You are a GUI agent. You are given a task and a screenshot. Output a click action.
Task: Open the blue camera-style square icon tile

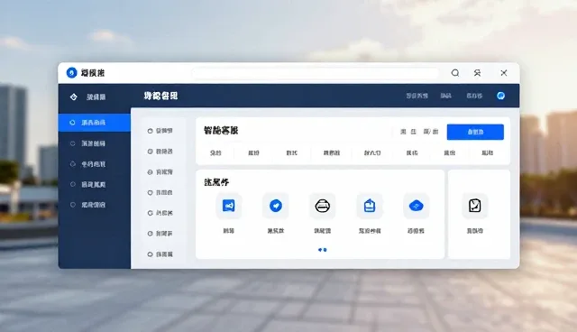click(x=228, y=206)
